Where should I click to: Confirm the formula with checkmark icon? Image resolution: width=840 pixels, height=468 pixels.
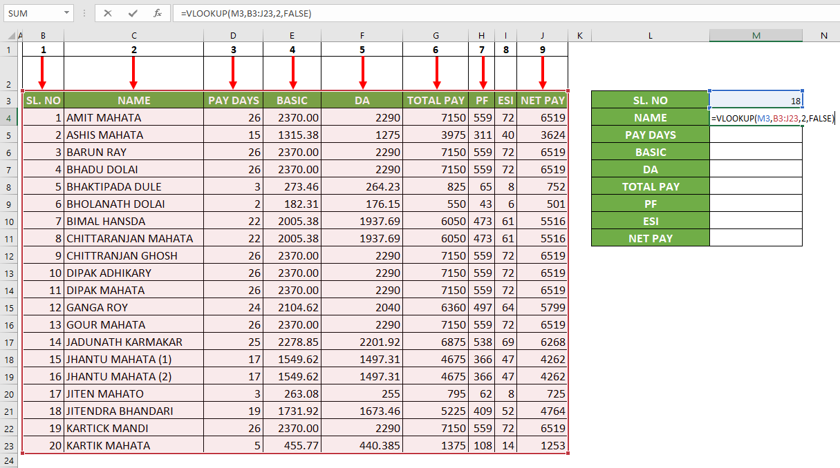(131, 13)
